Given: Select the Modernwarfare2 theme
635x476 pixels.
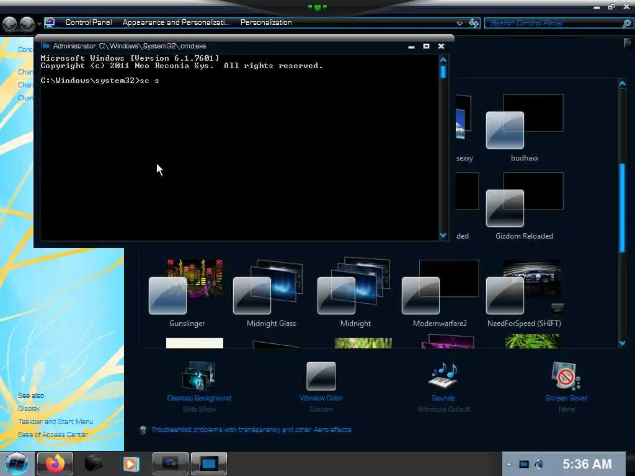Looking at the screenshot, I should pyautogui.click(x=440, y=293).
